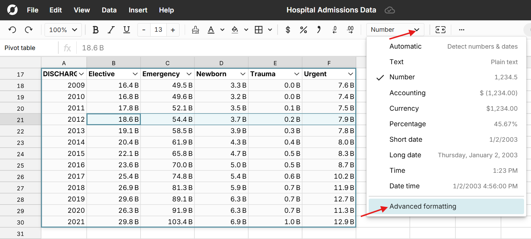Image resolution: width=531 pixels, height=239 pixels.
Task: Toggle italic formatting
Action: tap(111, 30)
